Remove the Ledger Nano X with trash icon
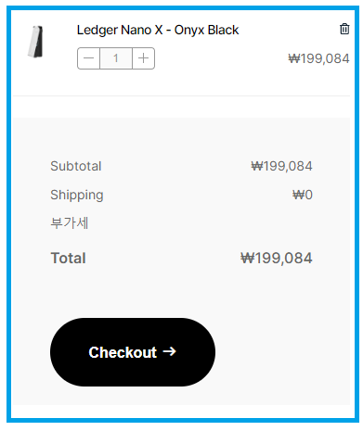 344,29
